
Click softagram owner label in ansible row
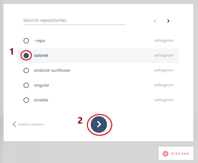pyautogui.click(x=164, y=100)
